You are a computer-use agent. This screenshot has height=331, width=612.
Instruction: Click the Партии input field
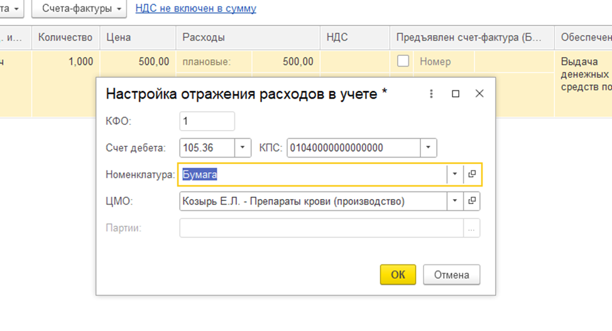(x=321, y=228)
